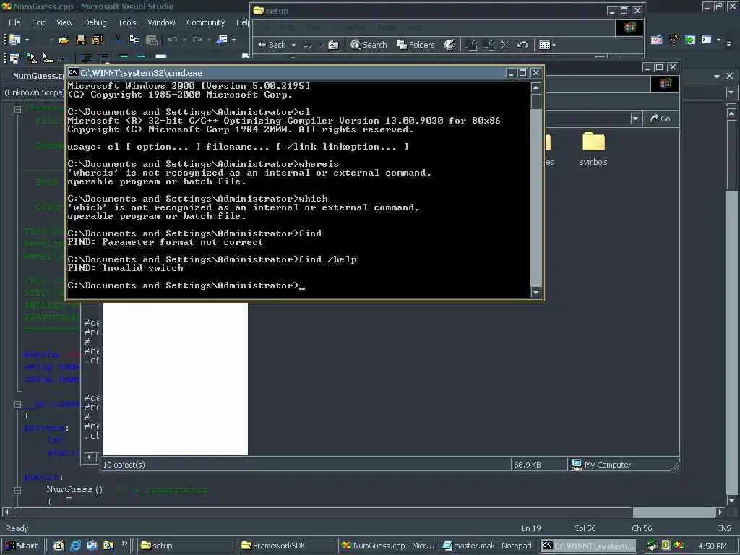Viewport: 740px width, 555px height.
Task: Click 'Col 56' in Visual Studio status bar
Action: (x=585, y=528)
